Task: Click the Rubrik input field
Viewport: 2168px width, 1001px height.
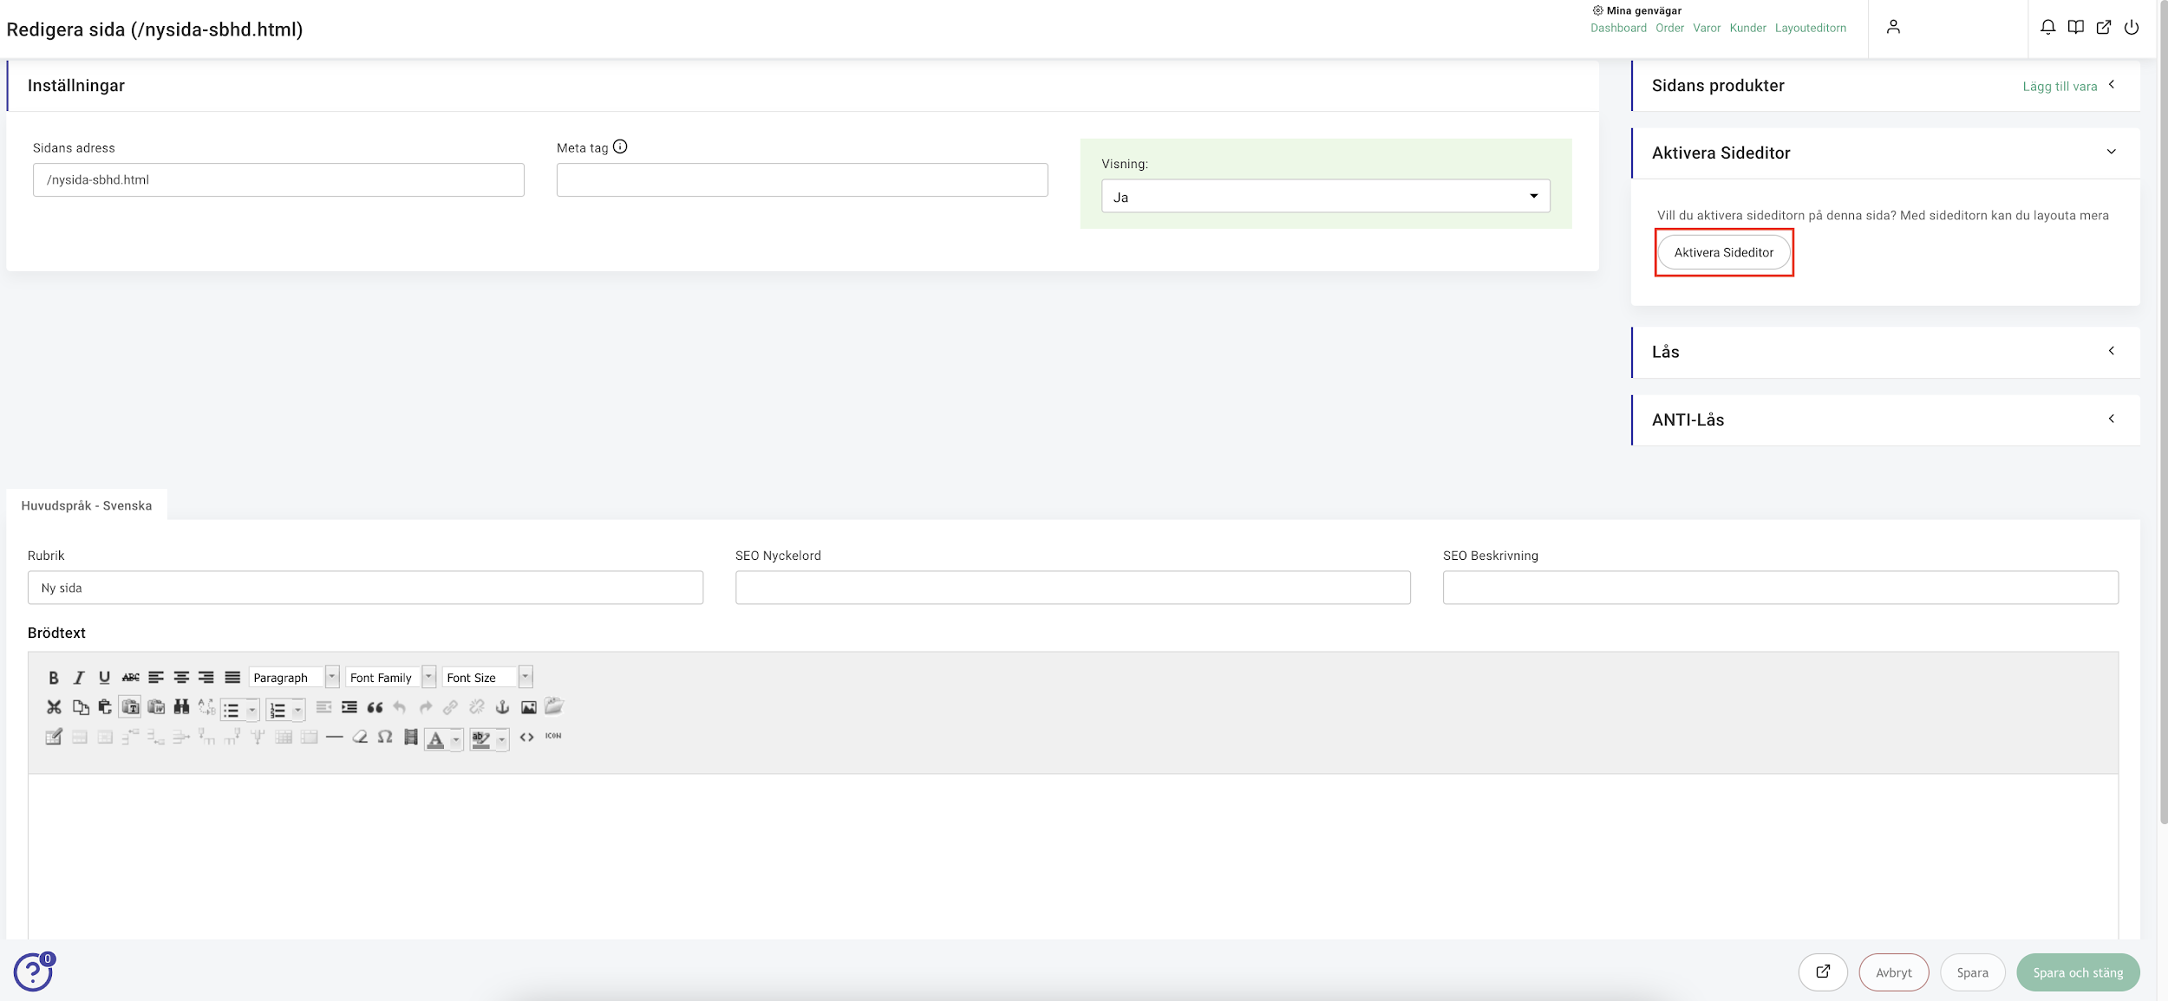Action: [365, 588]
